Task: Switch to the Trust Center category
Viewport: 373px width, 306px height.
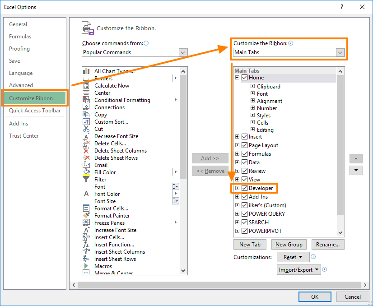Action: [x=23, y=135]
